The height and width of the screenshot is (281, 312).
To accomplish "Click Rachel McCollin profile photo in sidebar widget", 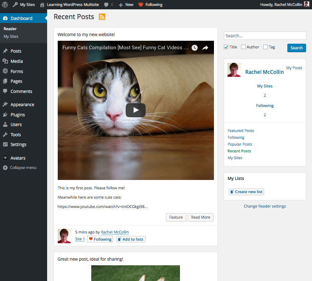I will (234, 70).
